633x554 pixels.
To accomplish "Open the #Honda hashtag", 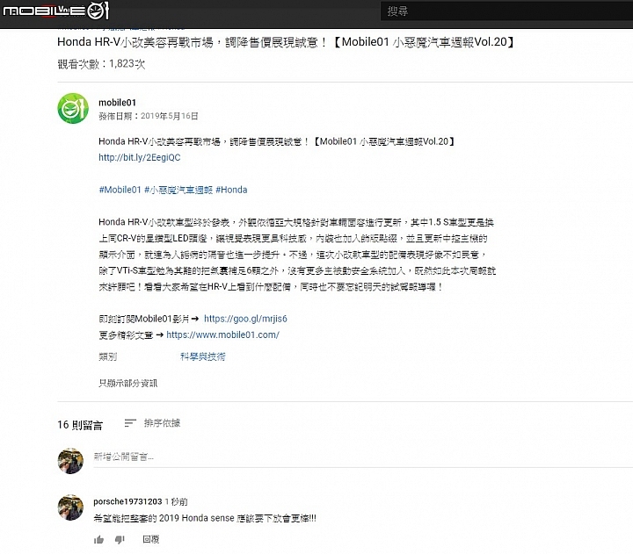I will [231, 190].
